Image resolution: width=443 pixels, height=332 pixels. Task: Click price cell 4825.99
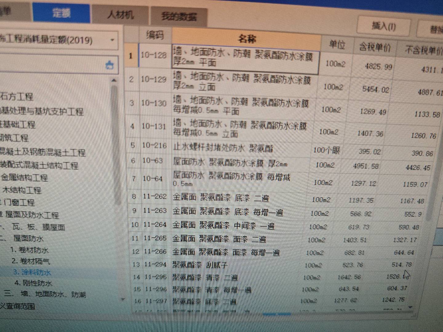tap(378, 66)
